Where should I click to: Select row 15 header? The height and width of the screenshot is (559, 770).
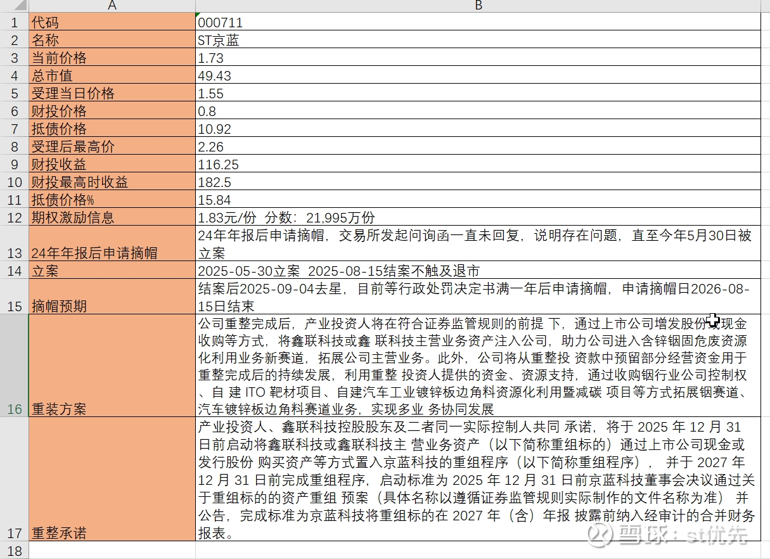tap(14, 297)
